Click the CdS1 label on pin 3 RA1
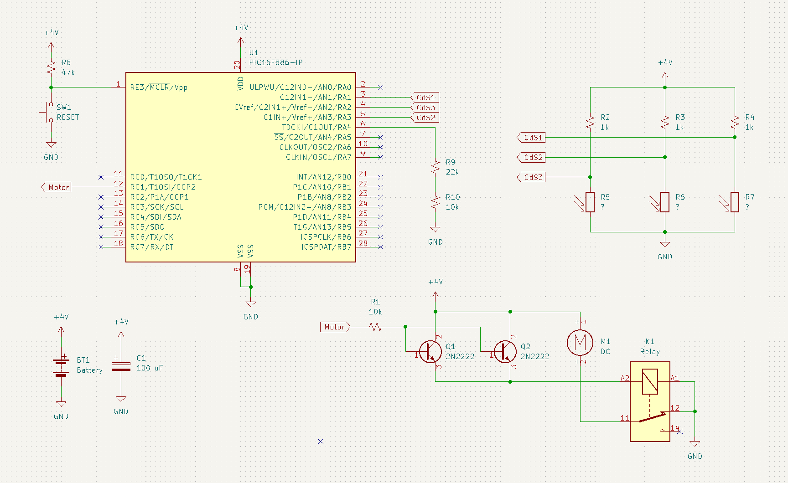This screenshot has width=788, height=483. pos(425,98)
